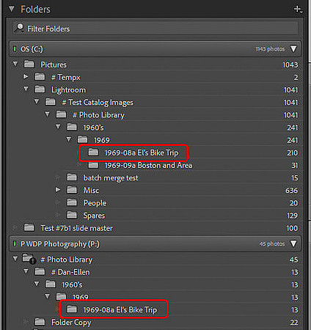This screenshot has height=330, width=311.
Task: Click the 636 count beside Misc
Action: 291,190
